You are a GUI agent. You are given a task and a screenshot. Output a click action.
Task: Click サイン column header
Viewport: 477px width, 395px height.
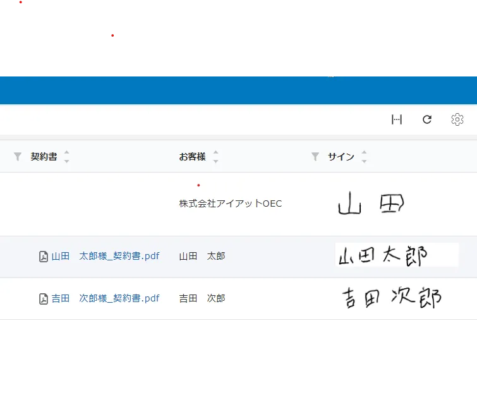point(341,157)
